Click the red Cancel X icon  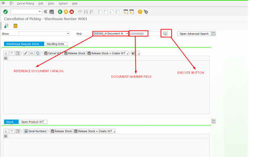tap(72, 11)
